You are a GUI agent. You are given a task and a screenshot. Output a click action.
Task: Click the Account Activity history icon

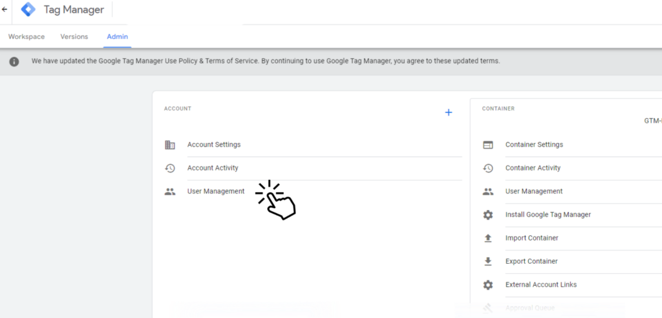170,168
